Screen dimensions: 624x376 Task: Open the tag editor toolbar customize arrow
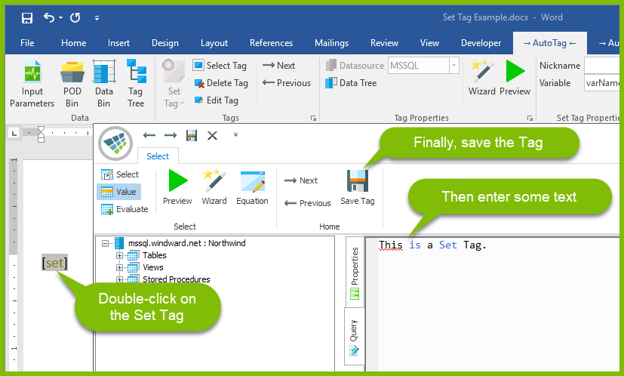point(235,134)
